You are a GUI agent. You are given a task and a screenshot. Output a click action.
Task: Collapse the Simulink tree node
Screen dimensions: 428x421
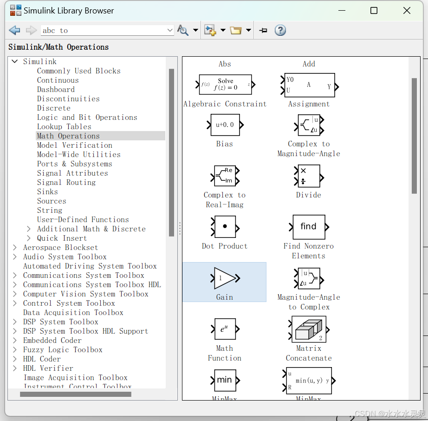(x=15, y=61)
